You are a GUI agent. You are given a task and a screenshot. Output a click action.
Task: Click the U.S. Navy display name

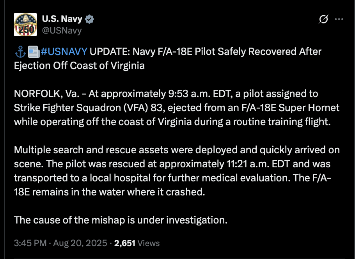coord(62,19)
